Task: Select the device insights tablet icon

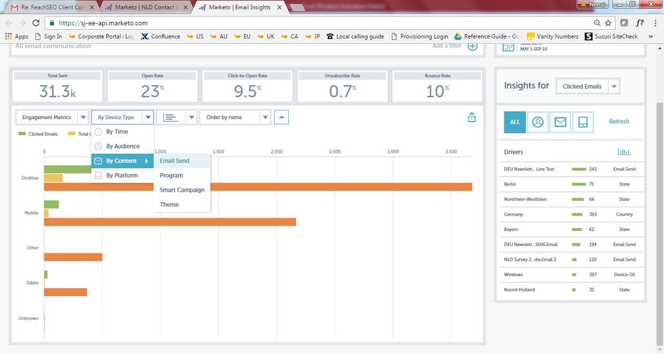Action: coord(582,122)
